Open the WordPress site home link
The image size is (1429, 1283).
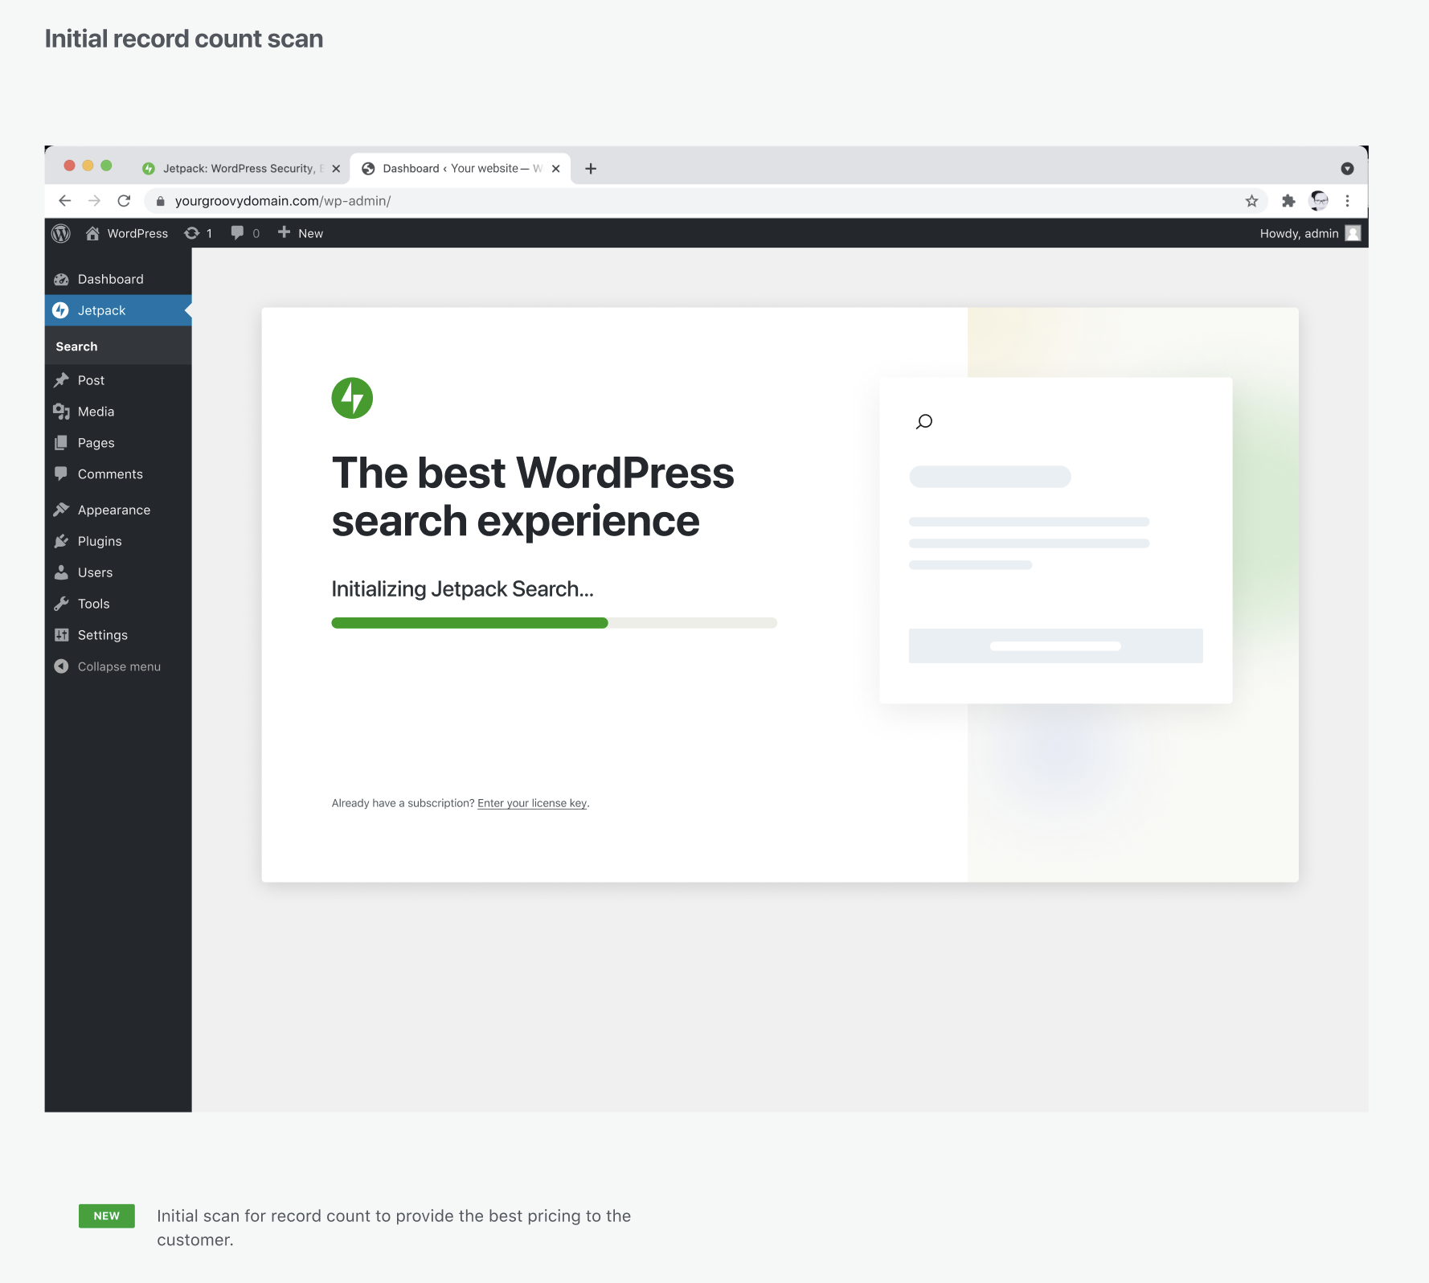(x=127, y=233)
